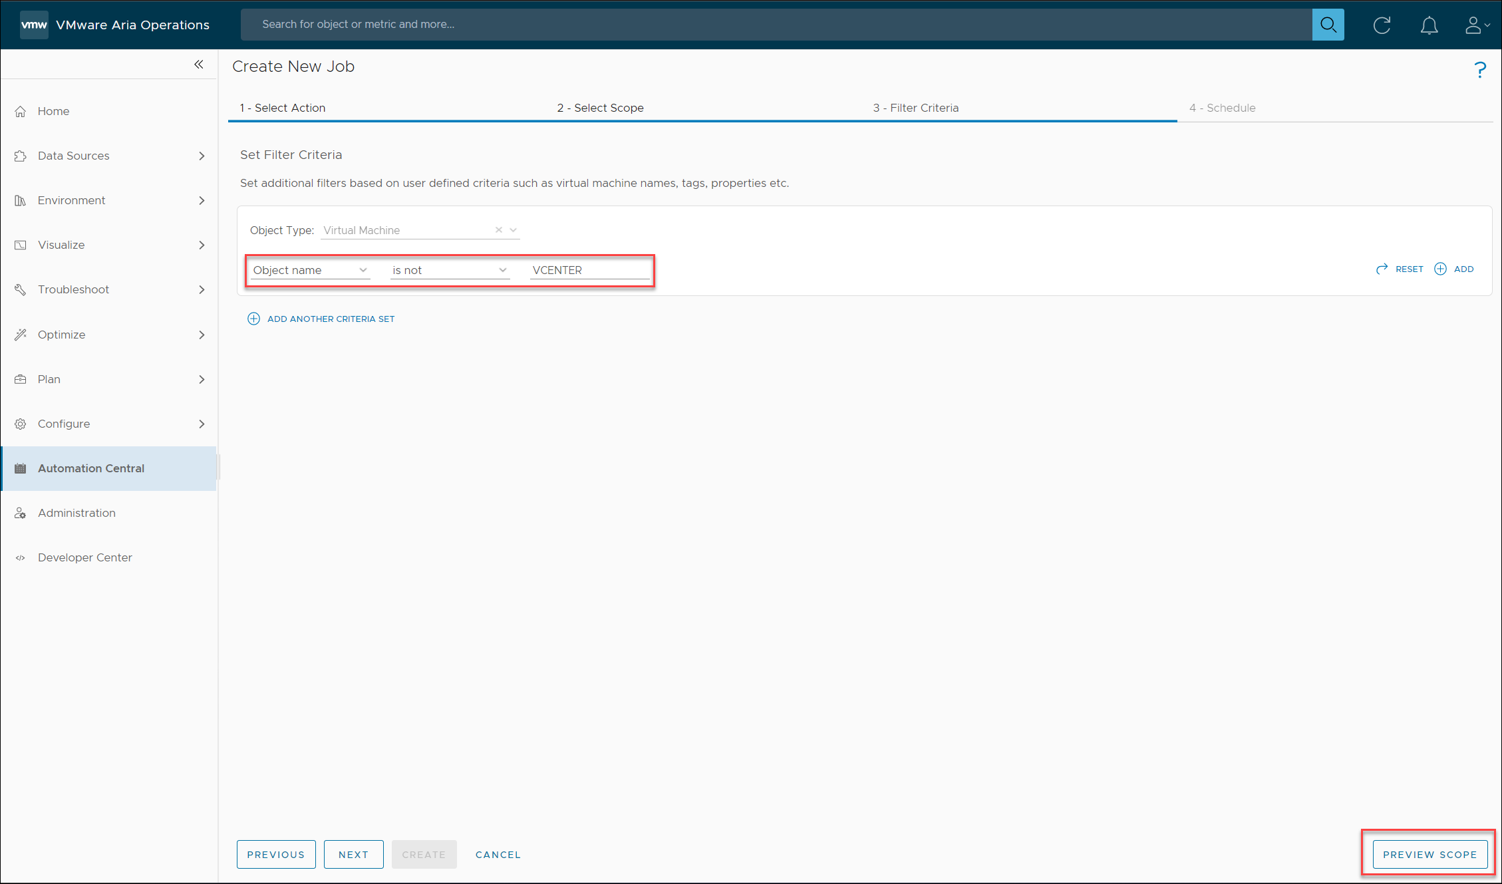Click the VCENTER value input field

589,270
